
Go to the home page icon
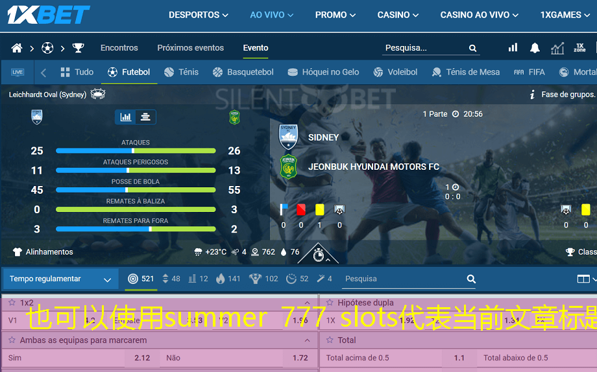point(17,48)
